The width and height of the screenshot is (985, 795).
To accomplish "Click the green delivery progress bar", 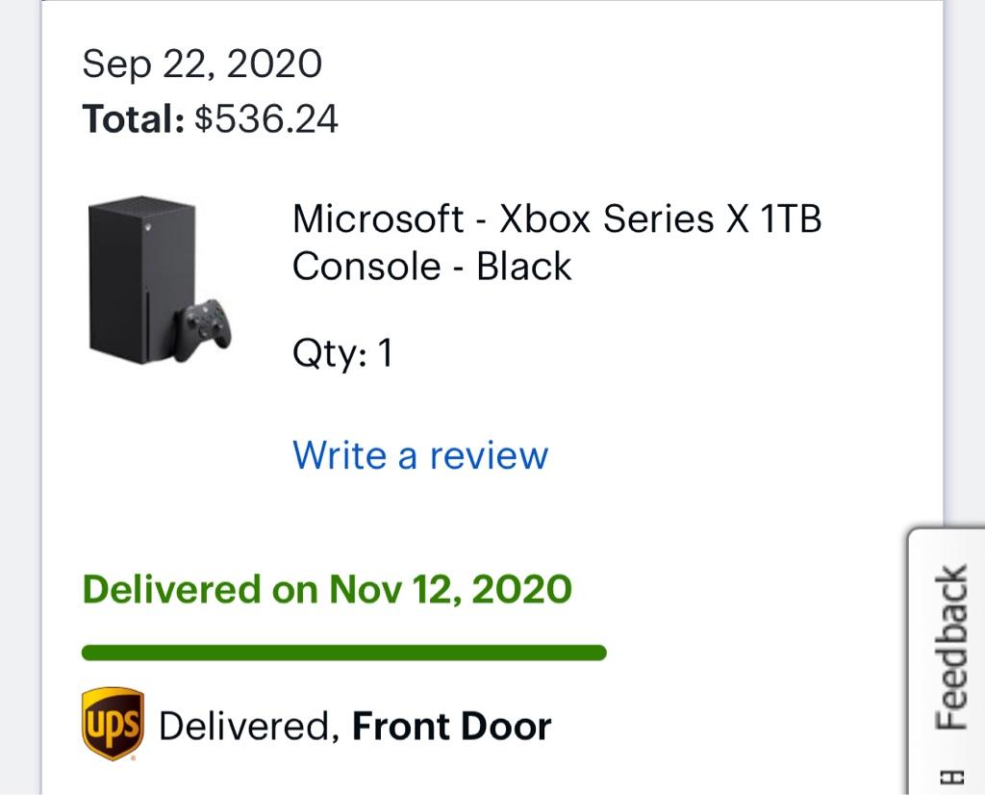I will 344,653.
